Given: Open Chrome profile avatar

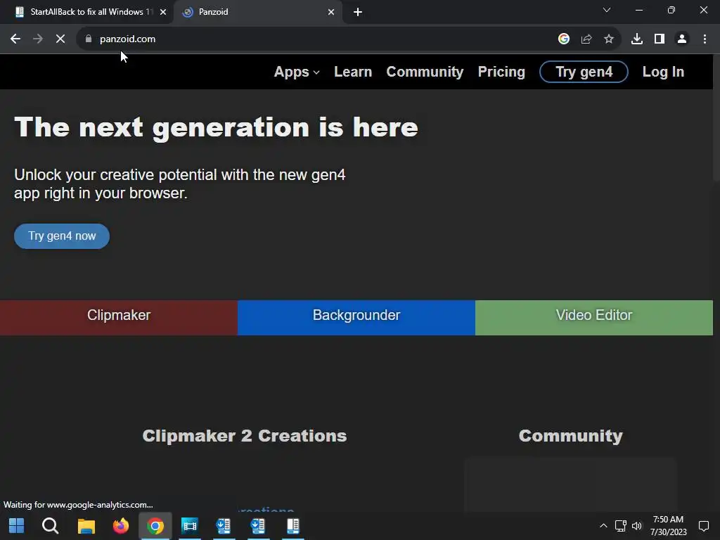Looking at the screenshot, I should pyautogui.click(x=682, y=39).
